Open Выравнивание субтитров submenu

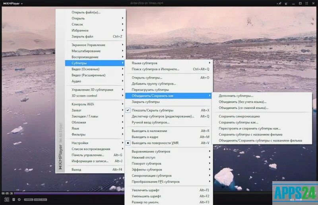[x=169, y=151]
